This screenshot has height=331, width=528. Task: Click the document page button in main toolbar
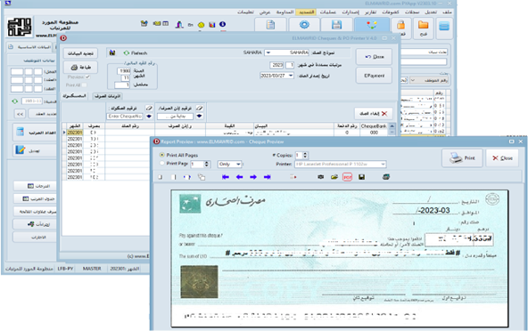pyautogui.click(x=270, y=25)
